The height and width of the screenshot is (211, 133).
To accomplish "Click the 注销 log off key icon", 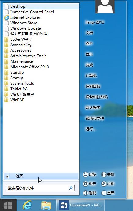I will [104, 184].
